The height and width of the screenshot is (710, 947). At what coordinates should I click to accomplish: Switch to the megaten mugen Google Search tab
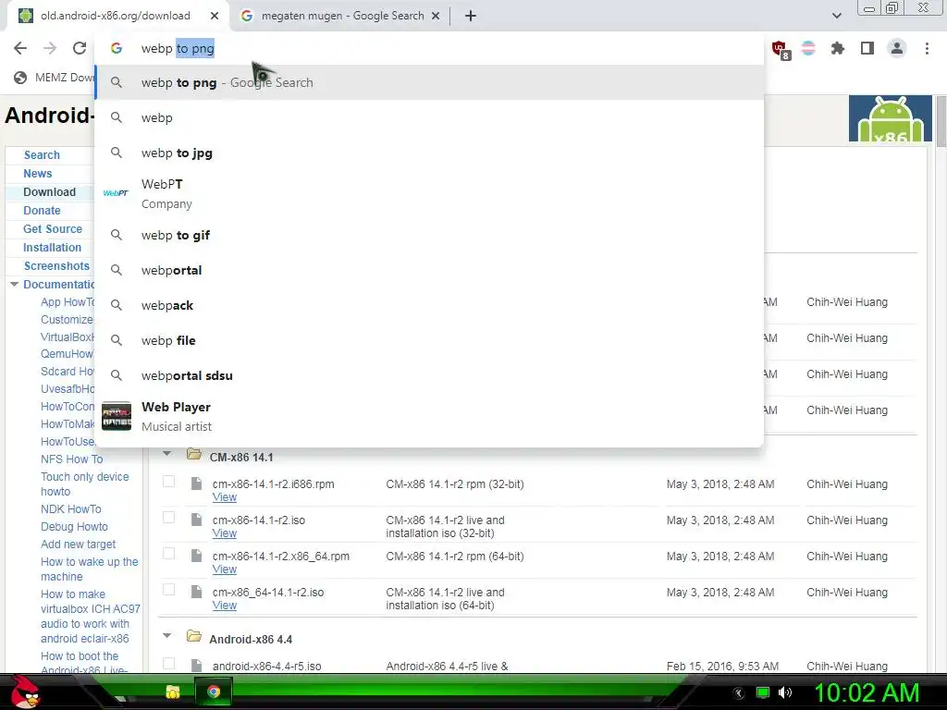coord(340,16)
